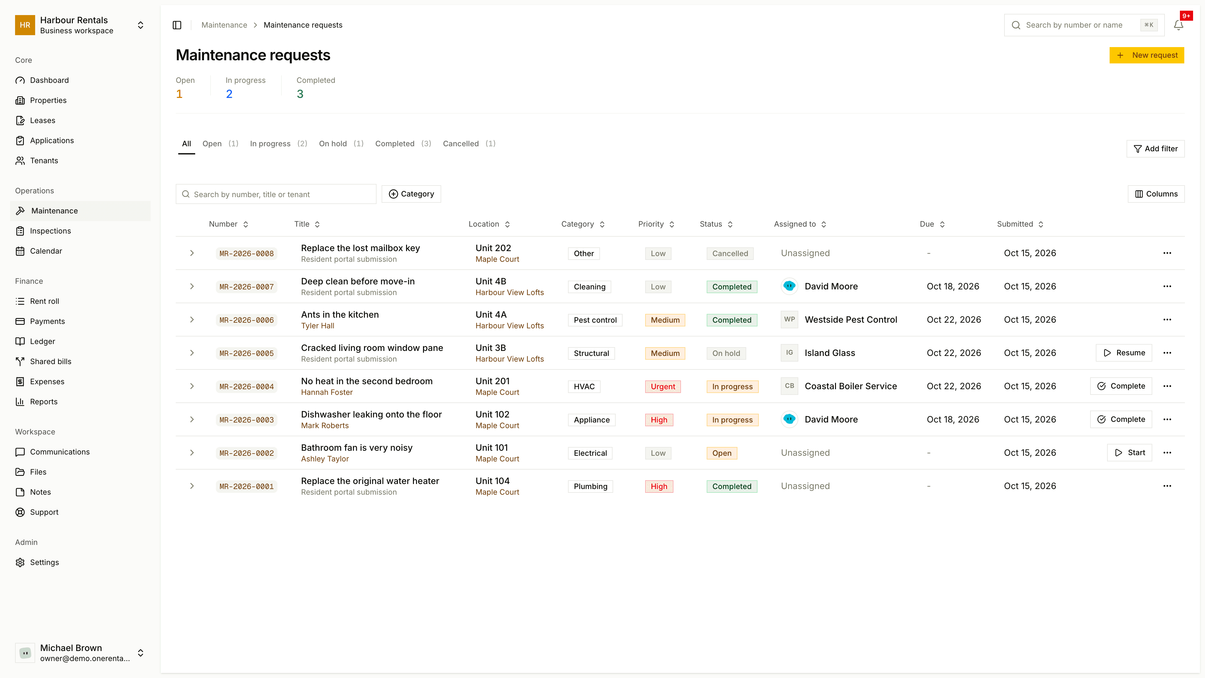Open Michael Brown account menu

80,653
